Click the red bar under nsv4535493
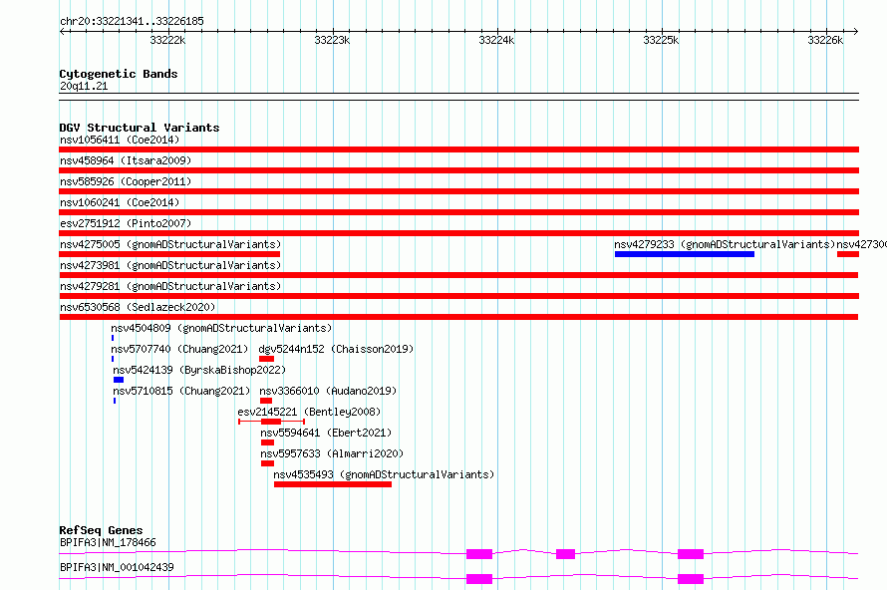 pyautogui.click(x=333, y=484)
